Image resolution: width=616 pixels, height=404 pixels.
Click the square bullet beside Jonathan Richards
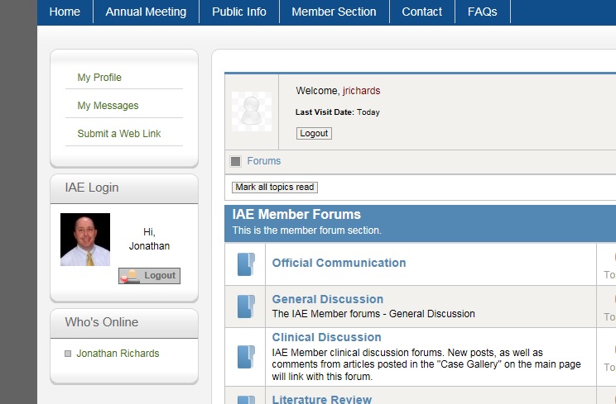(x=68, y=354)
